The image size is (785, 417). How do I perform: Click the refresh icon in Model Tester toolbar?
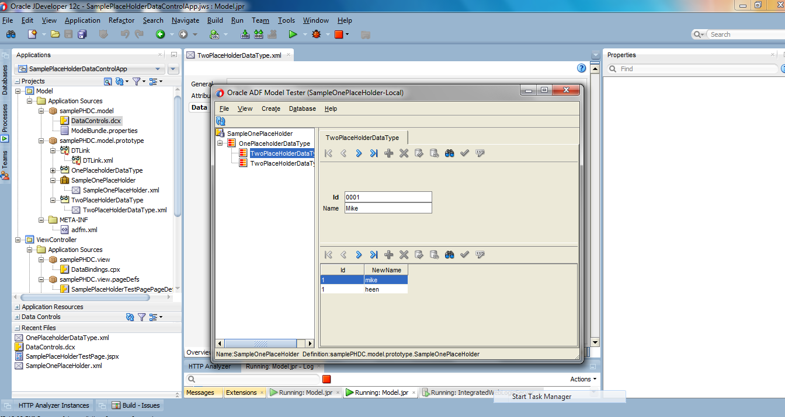tap(221, 121)
